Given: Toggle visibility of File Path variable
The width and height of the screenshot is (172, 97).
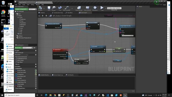Looking at the screenshot, I should tap(36, 78).
